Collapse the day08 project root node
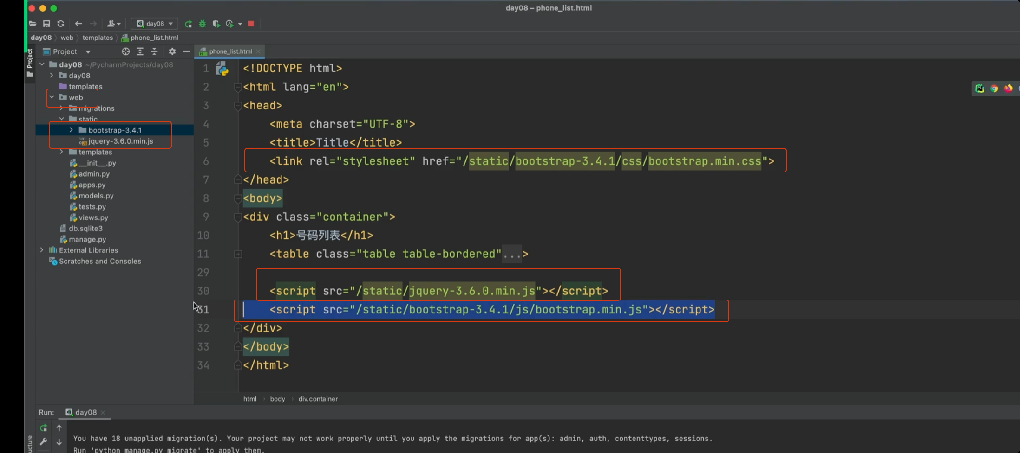 coord(42,64)
